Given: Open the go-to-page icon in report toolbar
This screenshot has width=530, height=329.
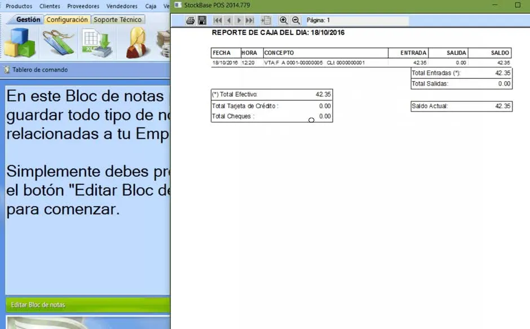Looking at the screenshot, I should 266,20.
